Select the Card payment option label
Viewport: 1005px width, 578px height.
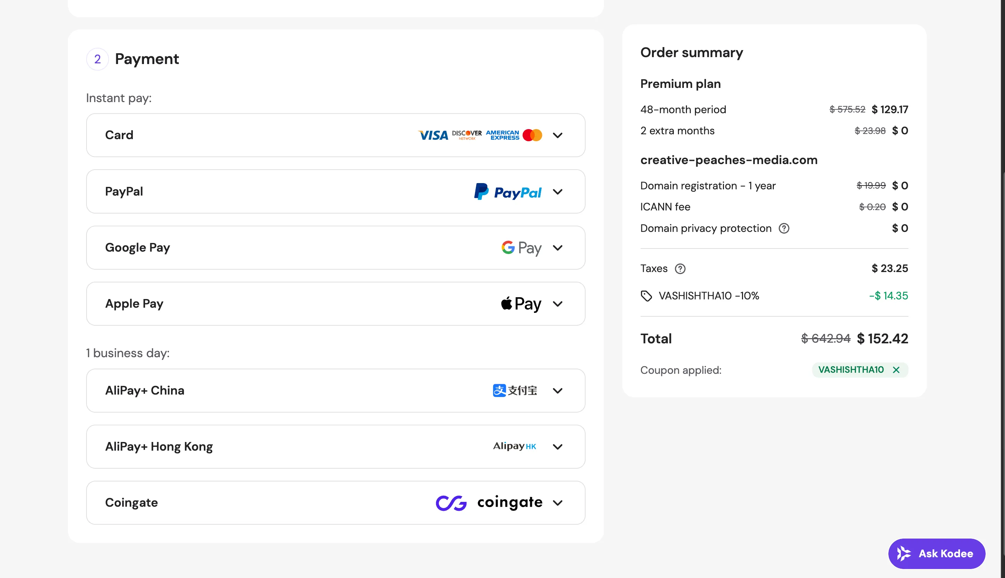point(119,135)
